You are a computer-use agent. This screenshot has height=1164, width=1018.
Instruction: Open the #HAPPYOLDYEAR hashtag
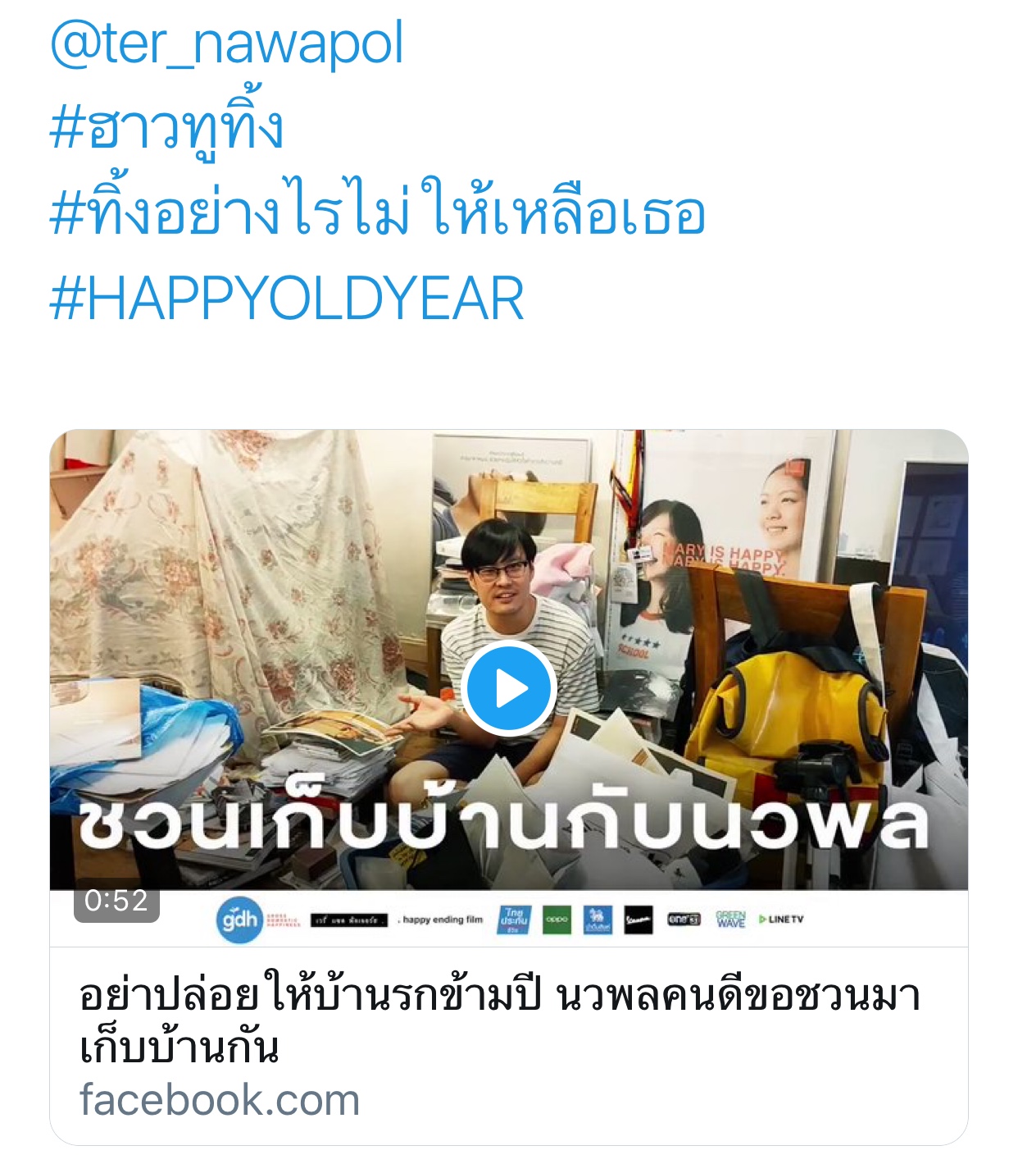pyautogui.click(x=287, y=299)
